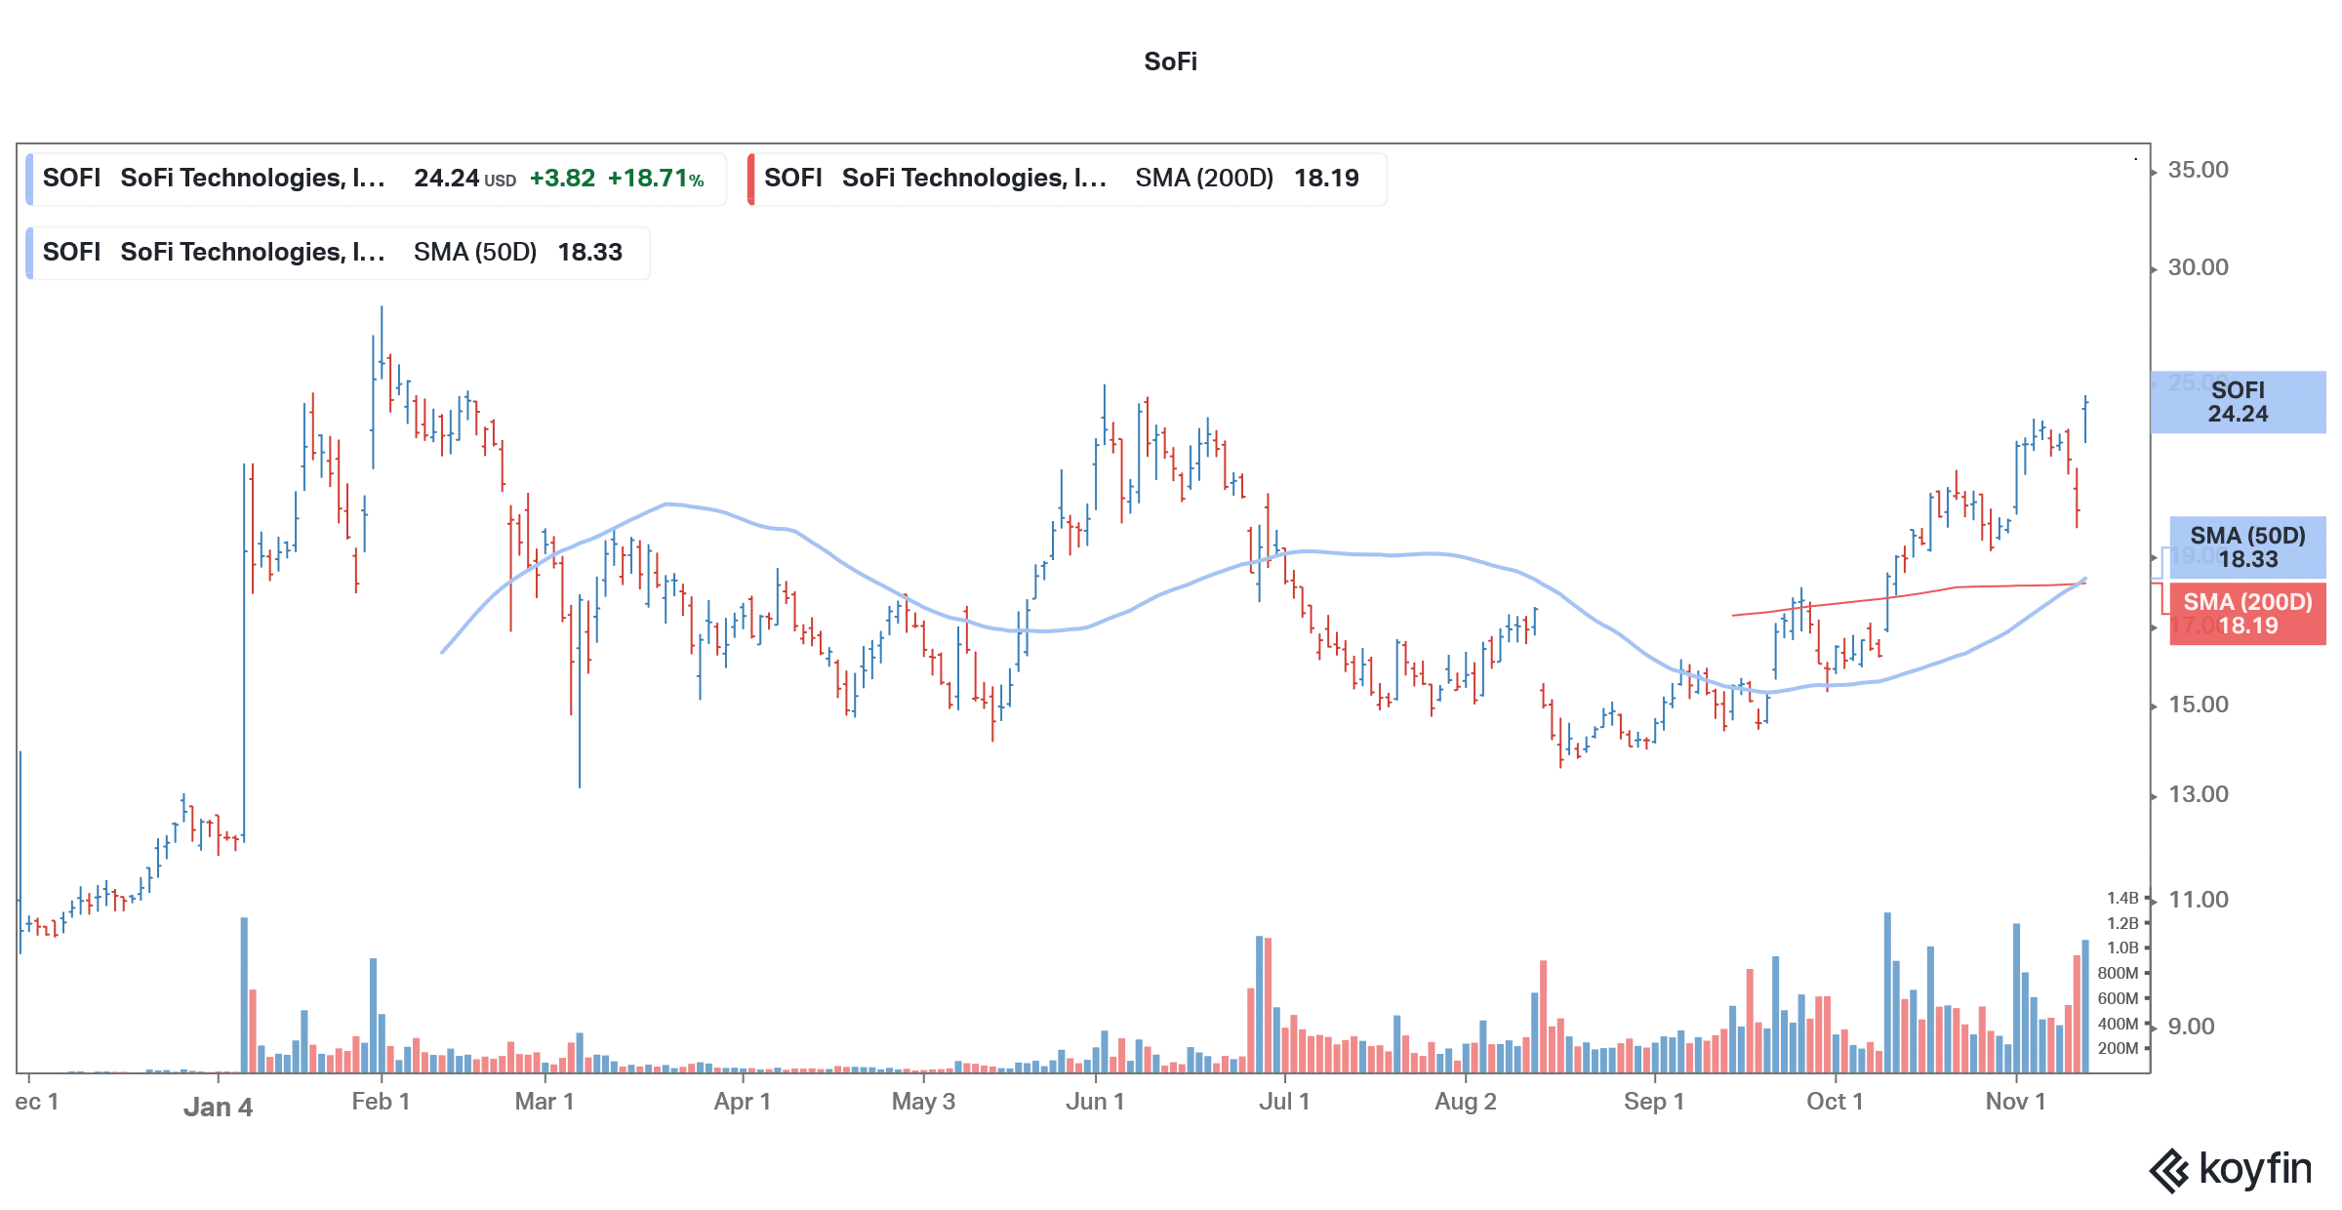This screenshot has width=2342, height=1210.
Task: Click the Apr 1 date label
Action: [743, 1102]
